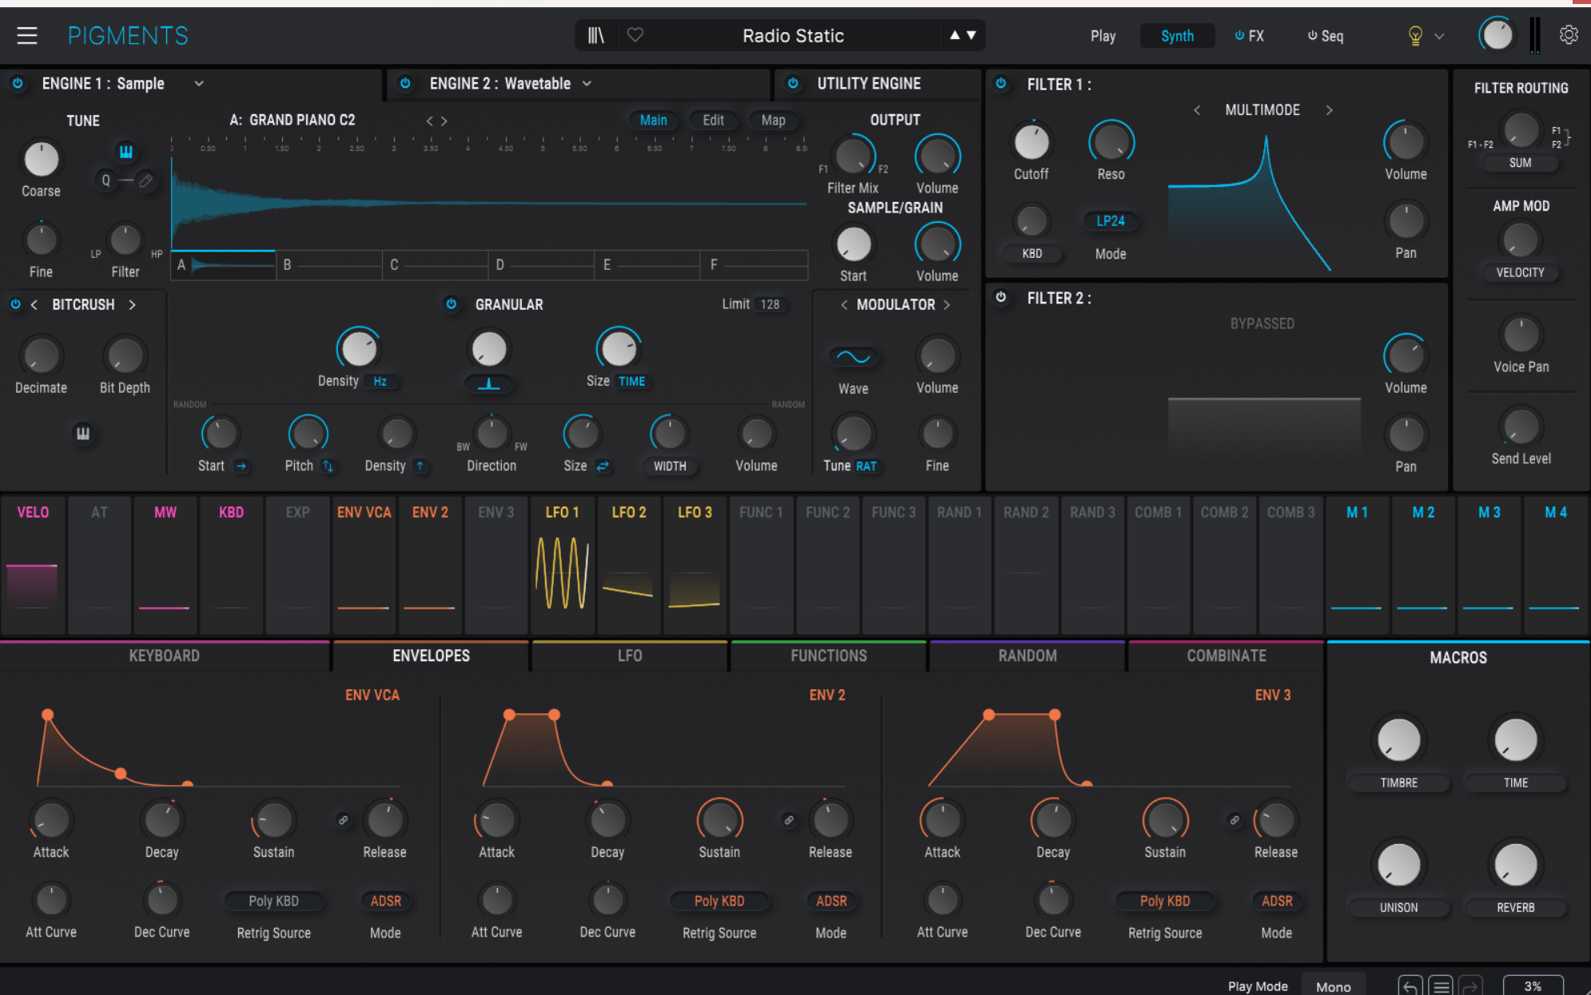Open the hamburger main menu
This screenshot has width=1591, height=995.
click(x=27, y=36)
